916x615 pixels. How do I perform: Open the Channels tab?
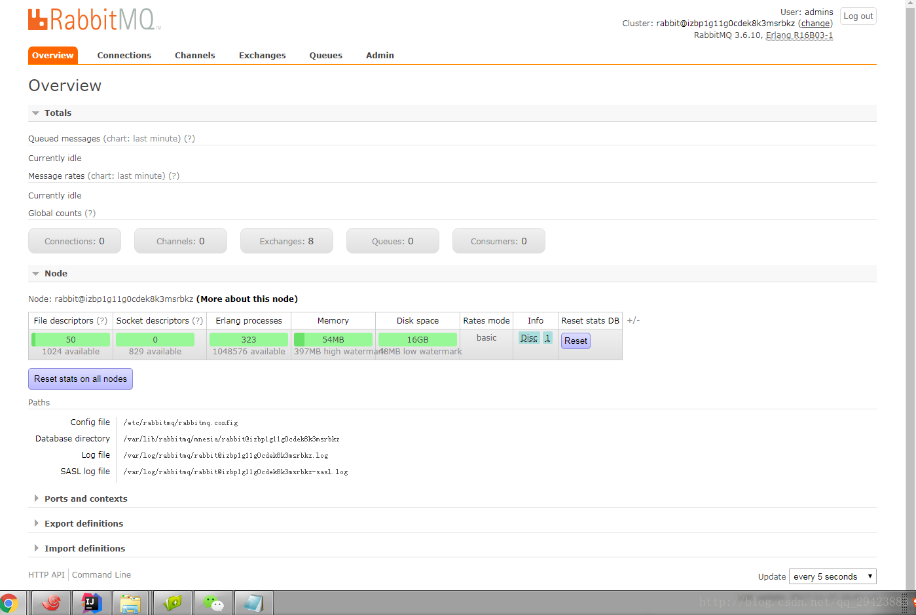click(195, 56)
